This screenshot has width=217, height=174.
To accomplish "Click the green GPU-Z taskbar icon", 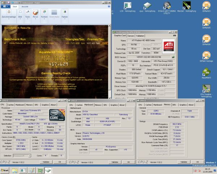I will click(x=40, y=170).
